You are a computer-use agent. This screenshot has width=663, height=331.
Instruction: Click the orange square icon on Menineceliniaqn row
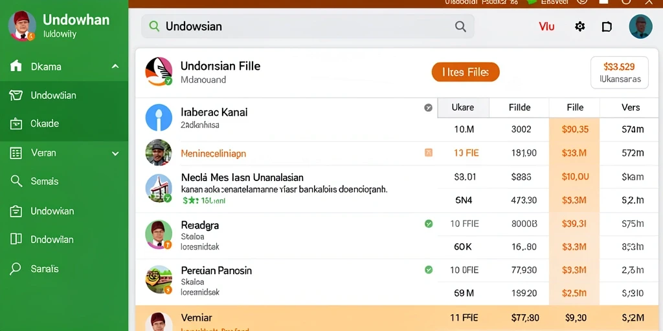[x=429, y=153]
